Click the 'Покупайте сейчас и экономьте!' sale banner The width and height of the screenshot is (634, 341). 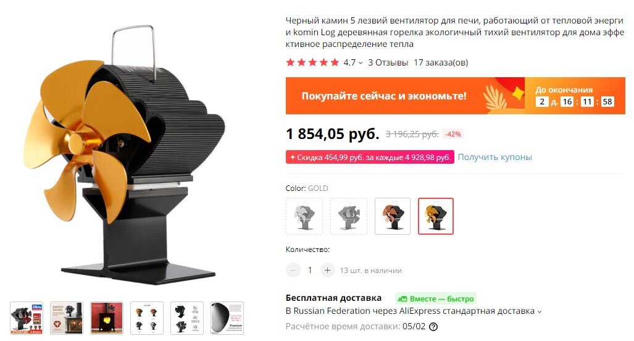456,96
